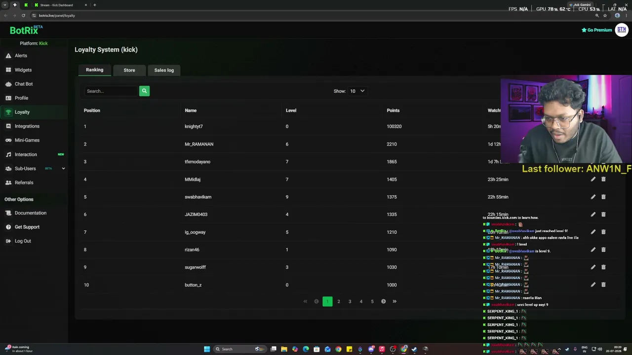Reload the page with the browser refresh button
The width and height of the screenshot is (632, 355).
(x=23, y=15)
